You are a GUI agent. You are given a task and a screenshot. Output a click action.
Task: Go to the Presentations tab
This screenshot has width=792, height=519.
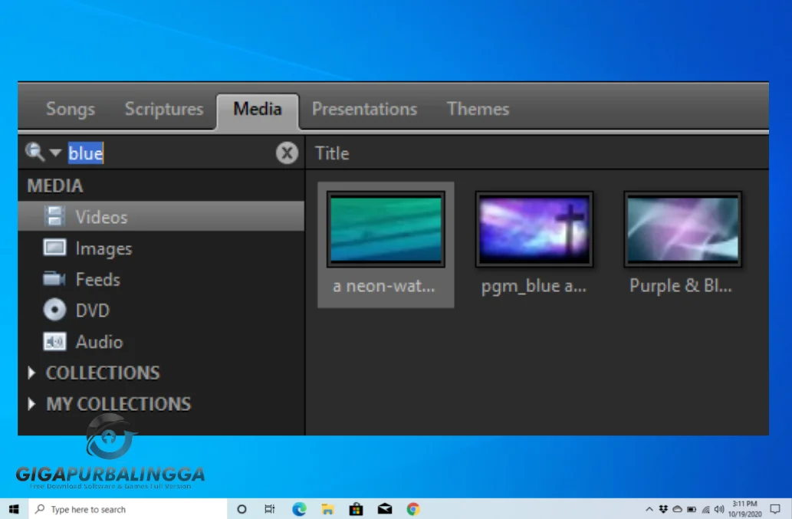coord(364,109)
